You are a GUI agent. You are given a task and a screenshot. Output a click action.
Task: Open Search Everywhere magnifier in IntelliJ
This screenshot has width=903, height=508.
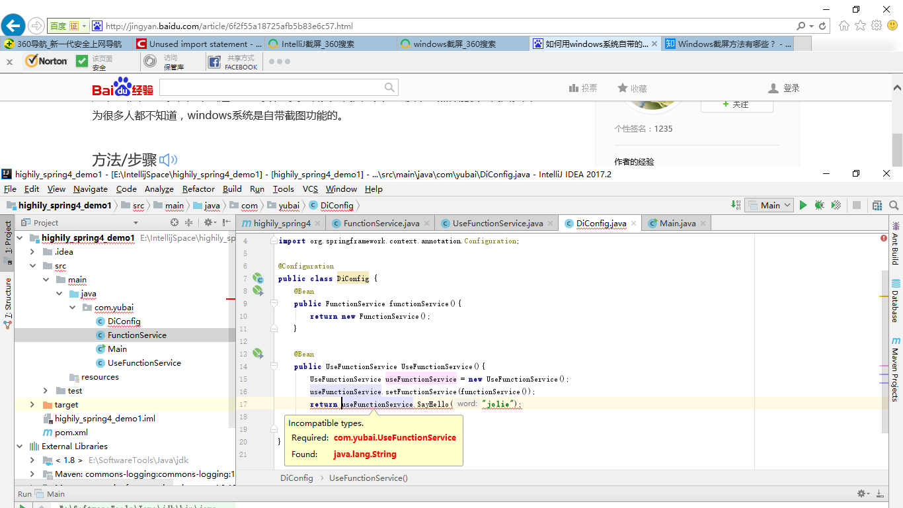tap(894, 206)
